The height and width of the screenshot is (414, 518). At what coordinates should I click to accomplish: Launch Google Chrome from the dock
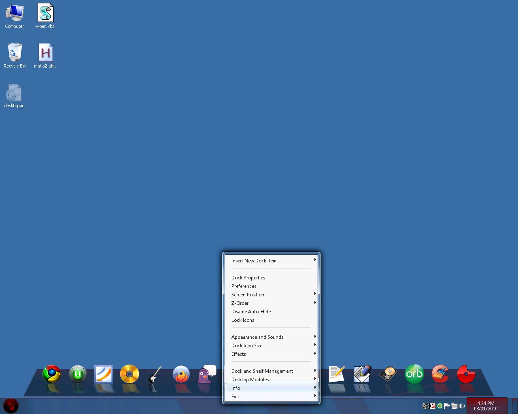point(52,374)
